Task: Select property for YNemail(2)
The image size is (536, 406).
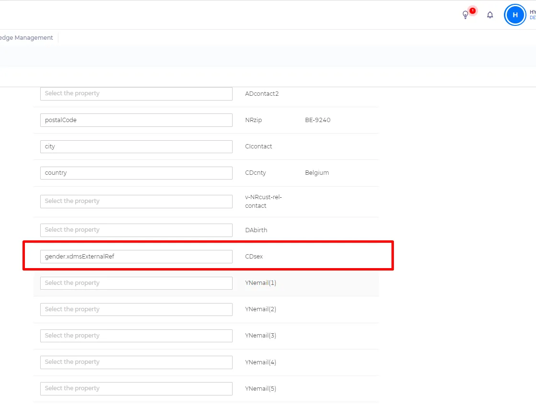Action: (x=136, y=309)
